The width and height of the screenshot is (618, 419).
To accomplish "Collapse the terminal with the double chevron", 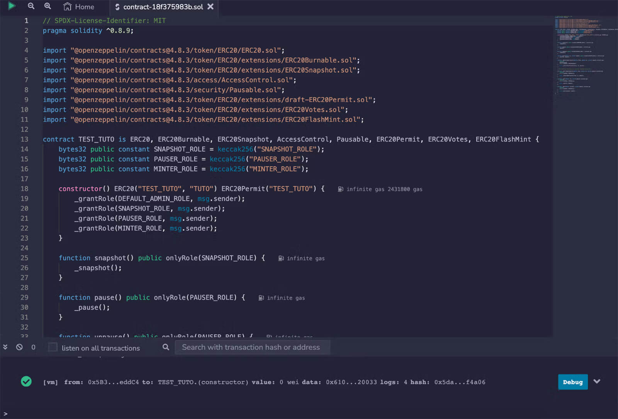I will pyautogui.click(x=5, y=347).
